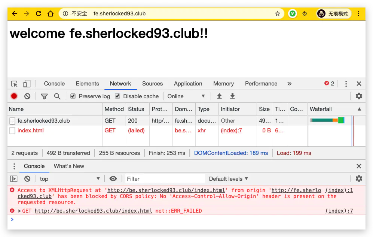Image resolution: width=373 pixels, height=237 pixels.
Task: Toggle the console live expression eye icon
Action: [x=113, y=178]
